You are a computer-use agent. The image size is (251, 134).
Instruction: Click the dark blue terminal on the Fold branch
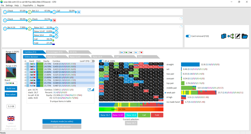54,44
